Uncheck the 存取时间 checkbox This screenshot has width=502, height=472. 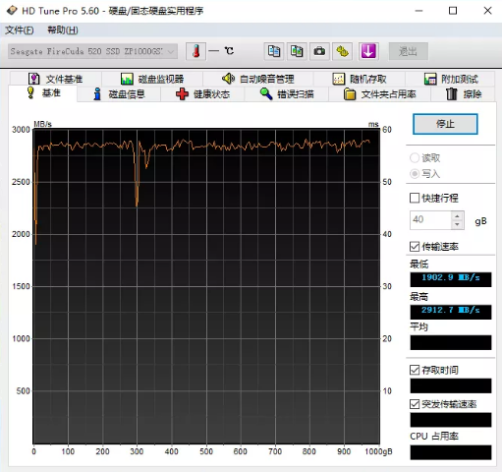(x=415, y=370)
